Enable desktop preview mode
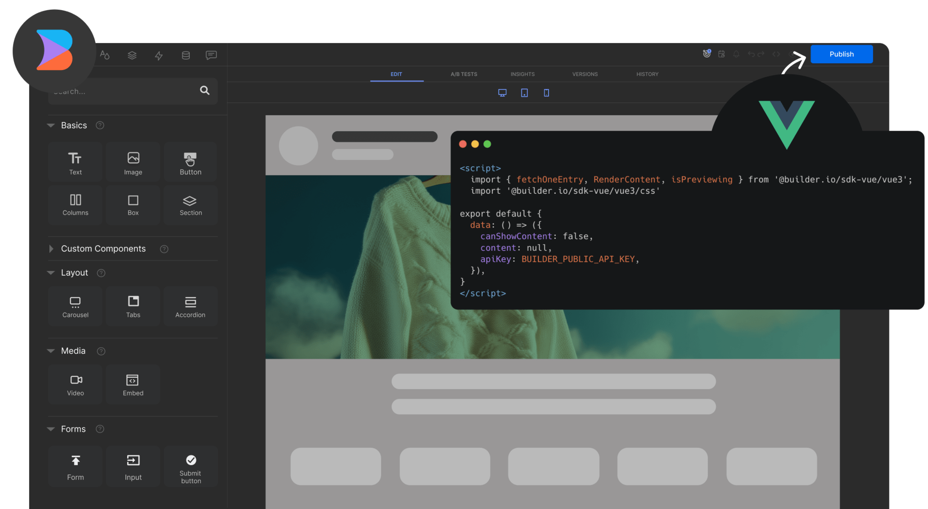 tap(503, 92)
